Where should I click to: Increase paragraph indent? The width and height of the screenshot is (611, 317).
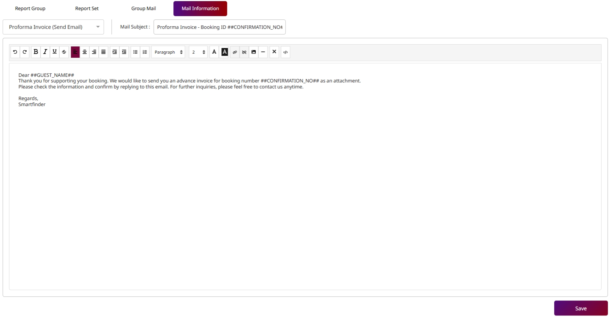point(114,52)
